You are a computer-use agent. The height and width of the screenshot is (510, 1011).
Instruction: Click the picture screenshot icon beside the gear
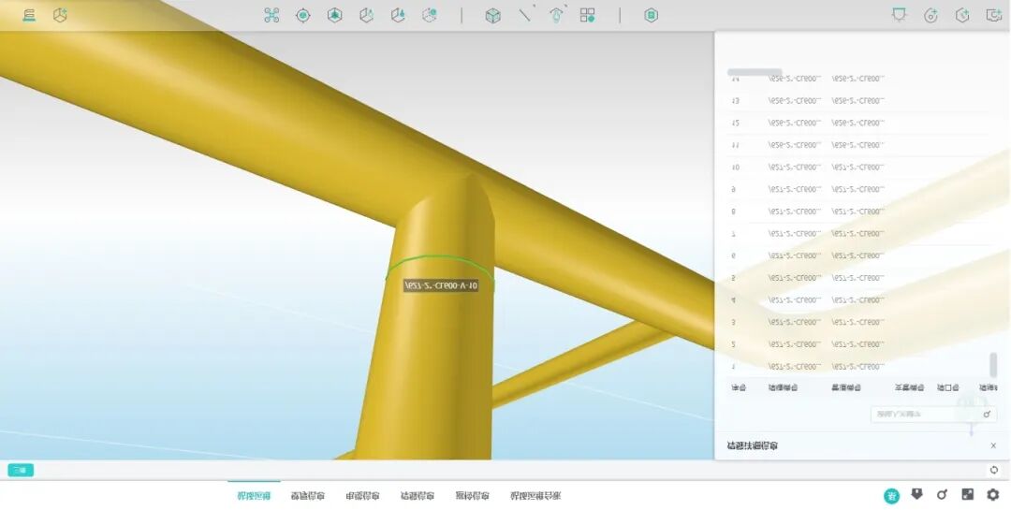click(968, 495)
